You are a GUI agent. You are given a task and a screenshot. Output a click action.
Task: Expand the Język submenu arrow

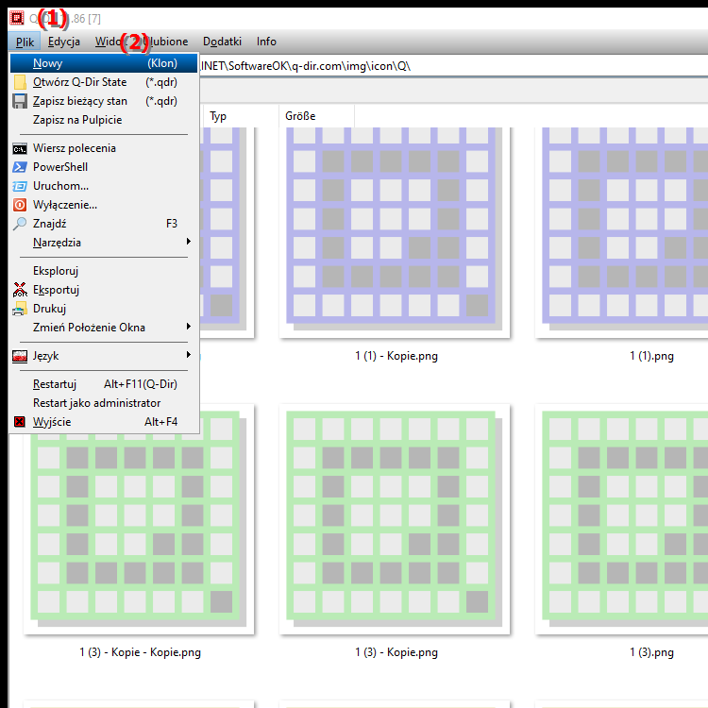pos(189,355)
